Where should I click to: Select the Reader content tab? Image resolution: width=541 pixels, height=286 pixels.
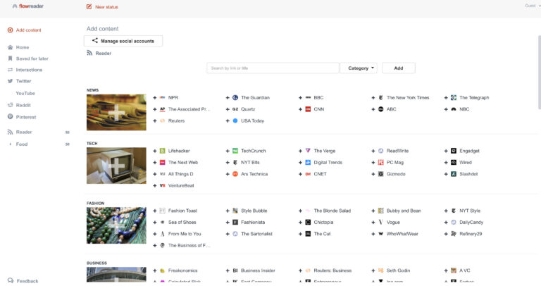[99, 53]
